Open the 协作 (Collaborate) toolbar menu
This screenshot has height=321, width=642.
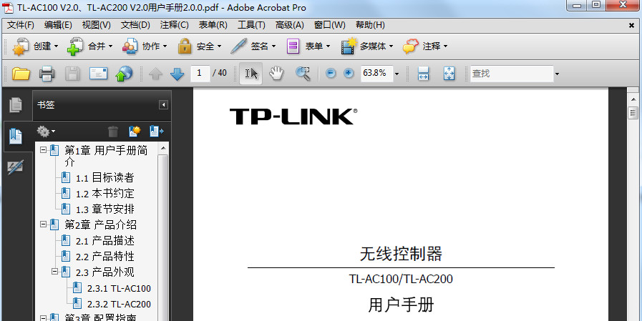coord(145,46)
